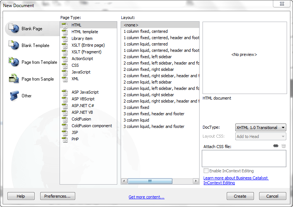Click the Layout scrollbar right arrow

(196, 181)
